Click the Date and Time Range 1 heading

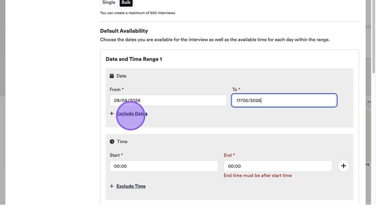(x=134, y=59)
